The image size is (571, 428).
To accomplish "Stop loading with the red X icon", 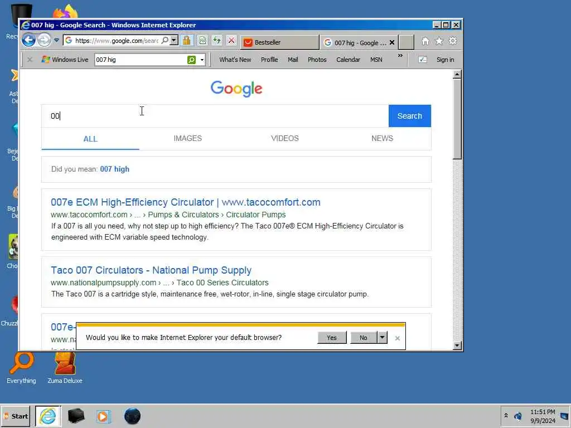I will [231, 40].
